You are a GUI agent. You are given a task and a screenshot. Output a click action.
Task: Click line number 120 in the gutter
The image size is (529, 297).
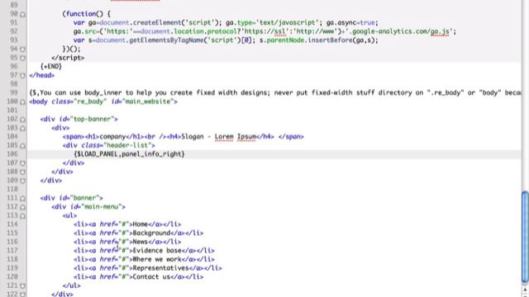tap(12, 276)
